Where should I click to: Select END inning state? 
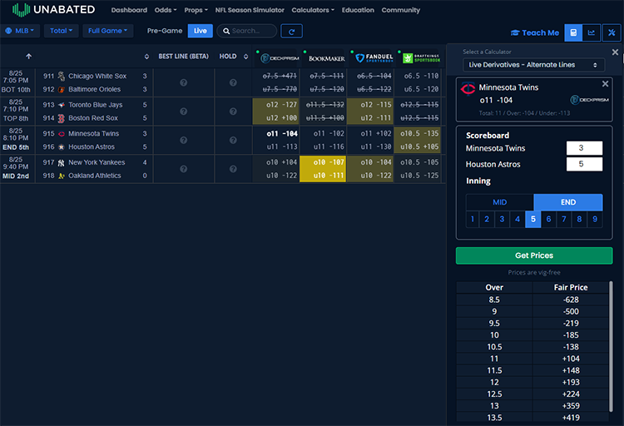click(568, 202)
